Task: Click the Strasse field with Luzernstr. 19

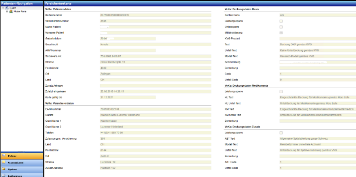Action: tap(155, 162)
